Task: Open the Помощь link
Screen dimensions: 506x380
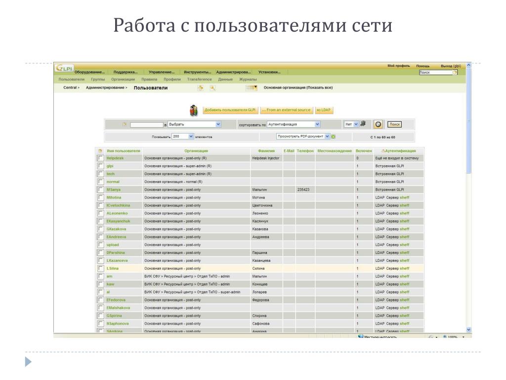Action: [423, 66]
